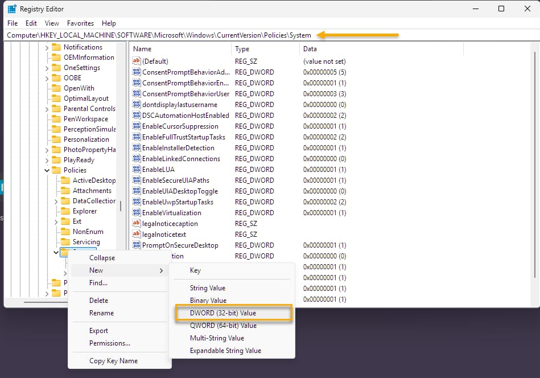The height and width of the screenshot is (378, 540).
Task: Click the values pane vertical scrollbar
Action: (x=535, y=165)
